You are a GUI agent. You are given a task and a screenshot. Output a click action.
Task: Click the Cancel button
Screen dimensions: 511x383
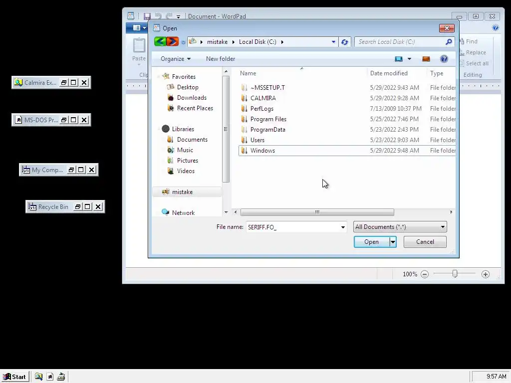click(425, 242)
